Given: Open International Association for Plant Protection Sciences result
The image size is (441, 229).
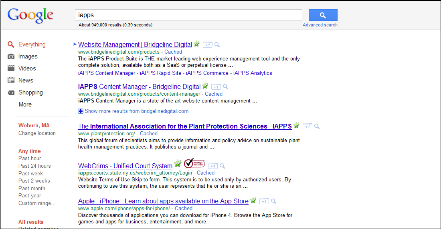Looking at the screenshot, I should (x=185, y=127).
